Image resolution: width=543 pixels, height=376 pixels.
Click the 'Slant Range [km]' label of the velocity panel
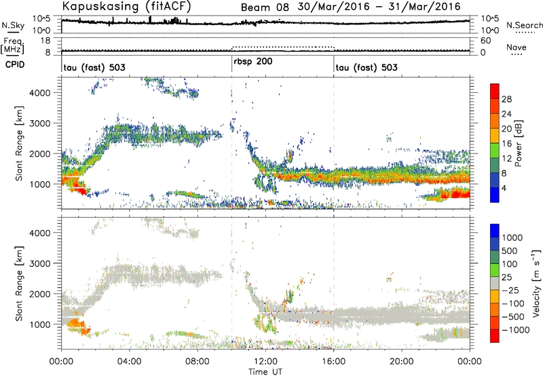pyautogui.click(x=19, y=284)
